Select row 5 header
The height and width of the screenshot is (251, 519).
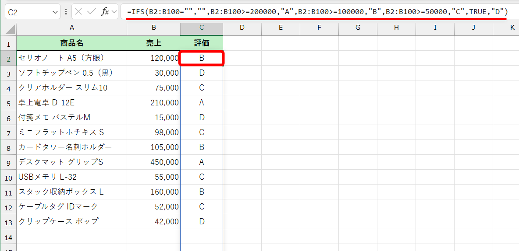point(8,103)
